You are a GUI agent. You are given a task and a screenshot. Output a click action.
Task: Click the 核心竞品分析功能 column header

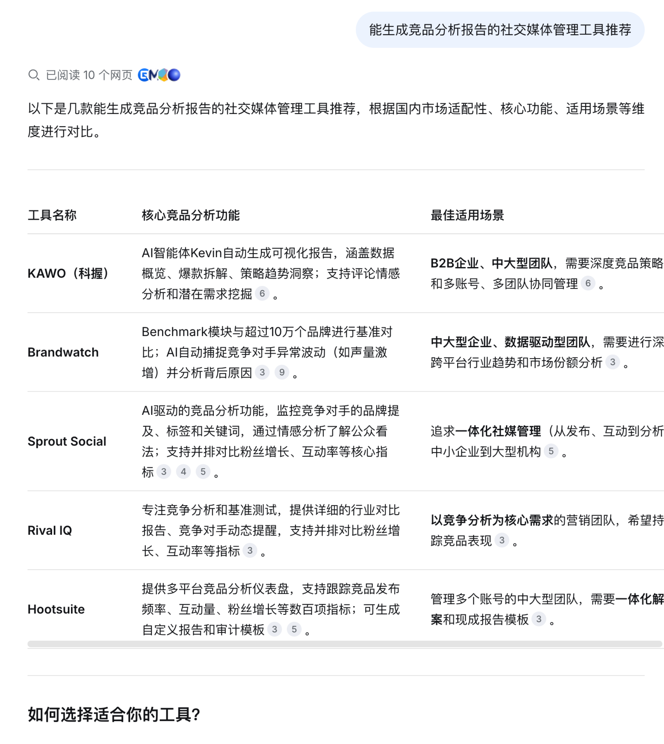pyautogui.click(x=191, y=215)
